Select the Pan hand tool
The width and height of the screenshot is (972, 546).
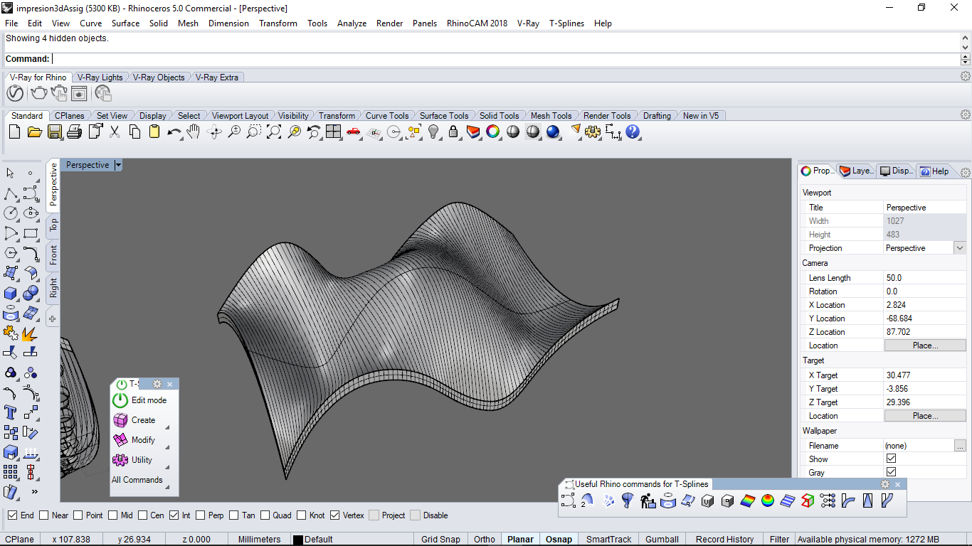[194, 132]
